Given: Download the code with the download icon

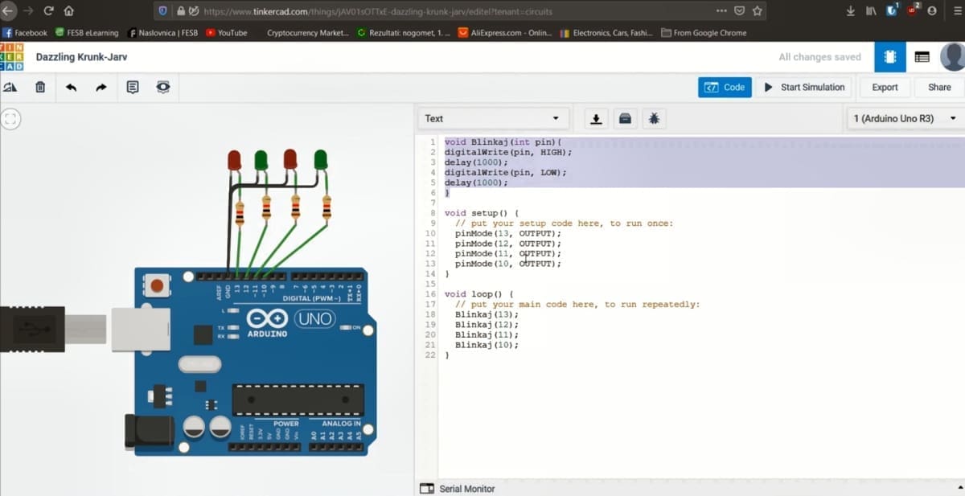Looking at the screenshot, I should click(596, 119).
